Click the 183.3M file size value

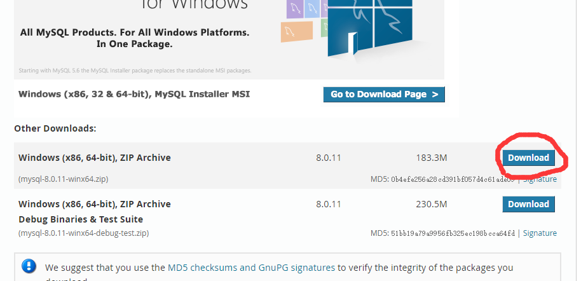(432, 158)
